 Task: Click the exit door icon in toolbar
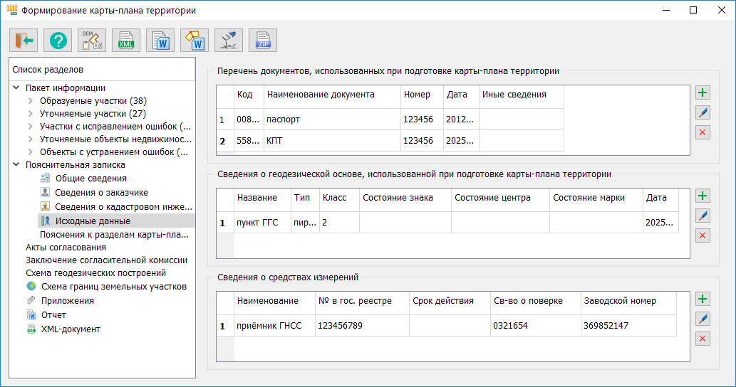(x=24, y=41)
